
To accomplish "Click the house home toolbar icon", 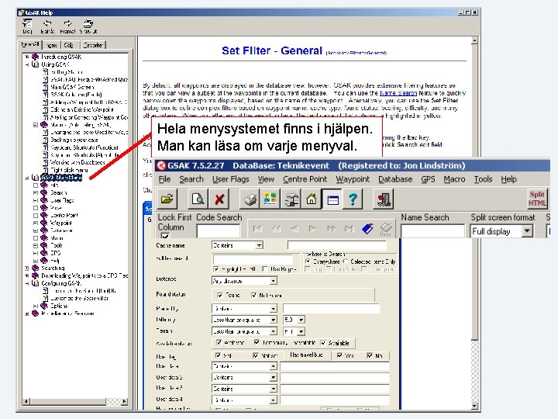I will click(312, 199).
